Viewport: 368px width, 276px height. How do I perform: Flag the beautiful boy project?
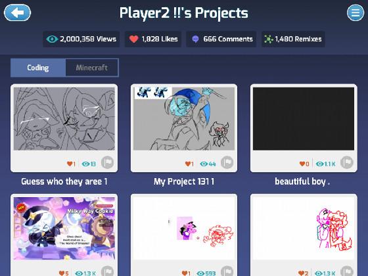click(347, 162)
